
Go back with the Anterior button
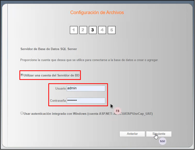[x=132, y=134]
